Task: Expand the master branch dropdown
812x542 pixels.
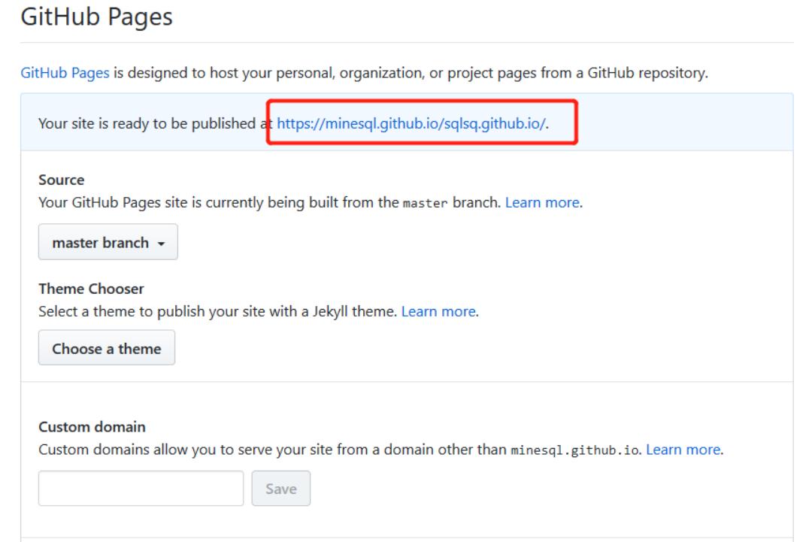Action: coord(108,243)
